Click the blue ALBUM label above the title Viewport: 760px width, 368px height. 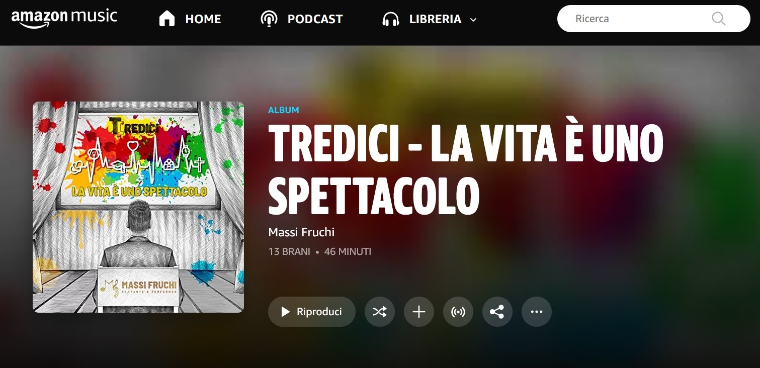[284, 110]
